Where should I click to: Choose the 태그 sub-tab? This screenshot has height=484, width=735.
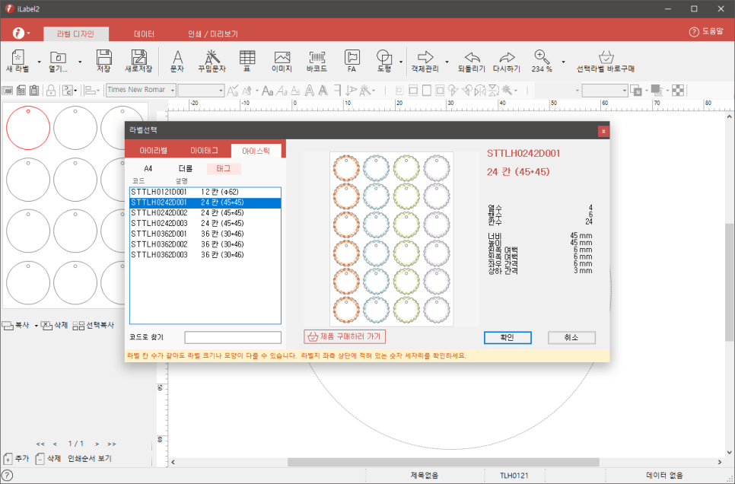(x=224, y=168)
